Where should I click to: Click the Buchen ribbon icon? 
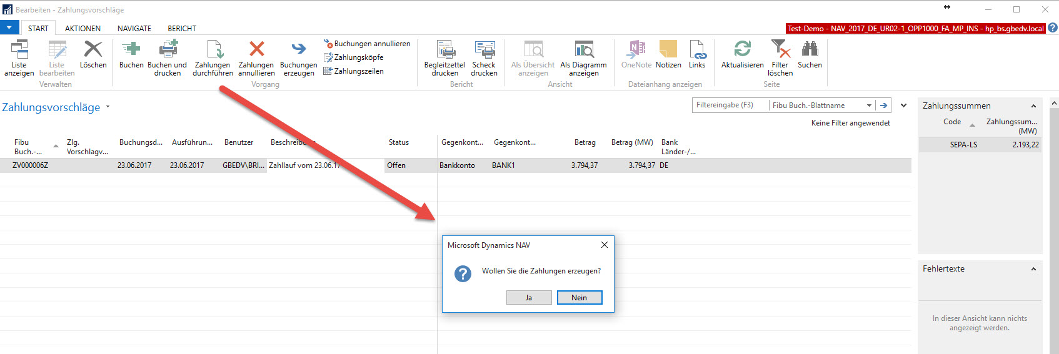(131, 49)
